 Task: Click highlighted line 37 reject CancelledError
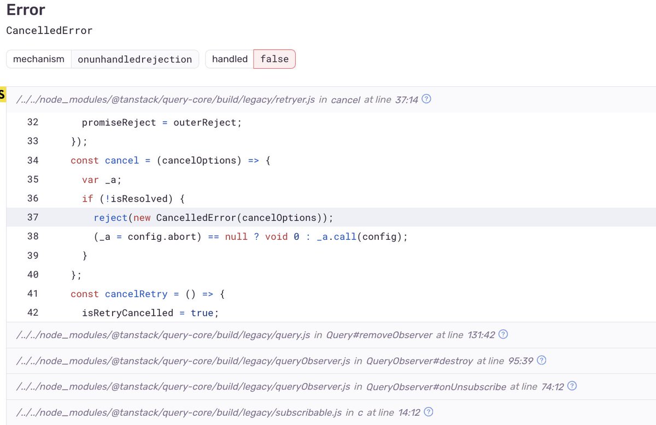(331, 217)
